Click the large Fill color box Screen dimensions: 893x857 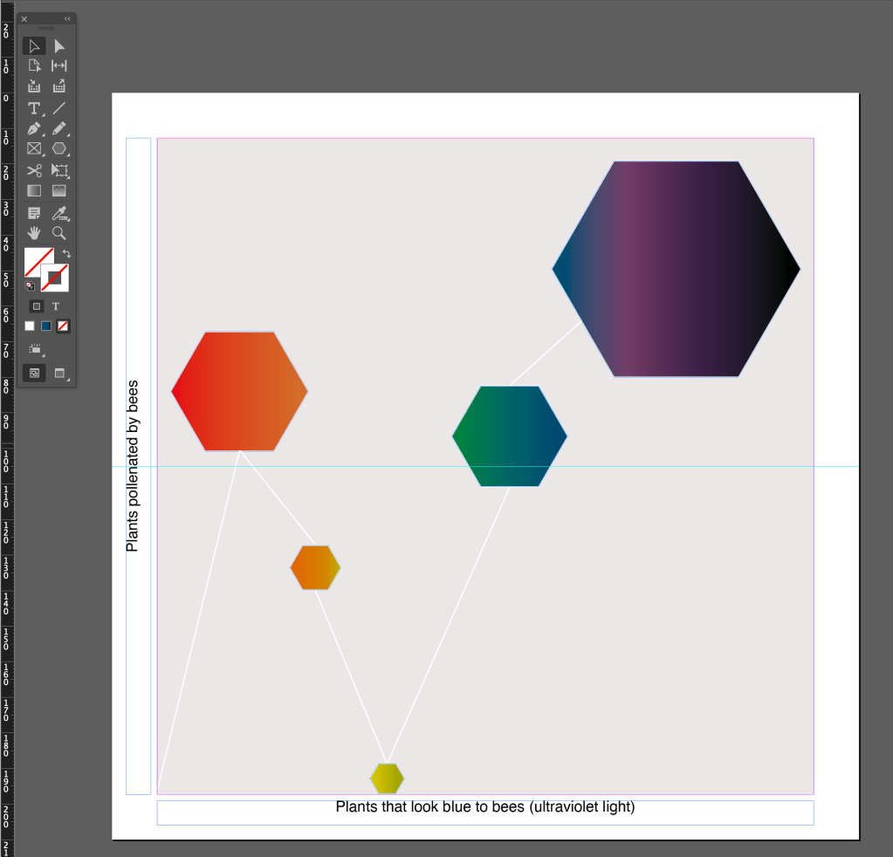(x=38, y=262)
